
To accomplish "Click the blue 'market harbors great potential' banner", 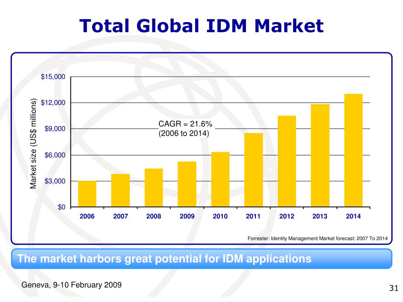I will click(x=202, y=259).
